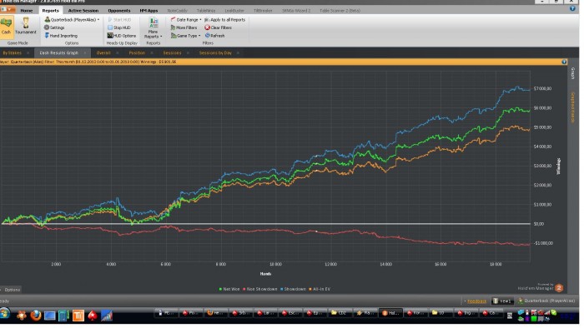Switch to the By Stakes report tab
The height and width of the screenshot is (328, 584).
coord(12,52)
